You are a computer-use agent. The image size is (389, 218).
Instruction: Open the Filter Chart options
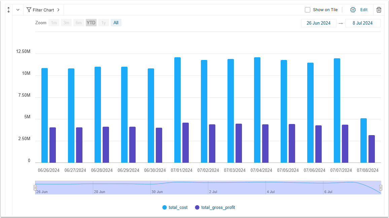(43, 10)
